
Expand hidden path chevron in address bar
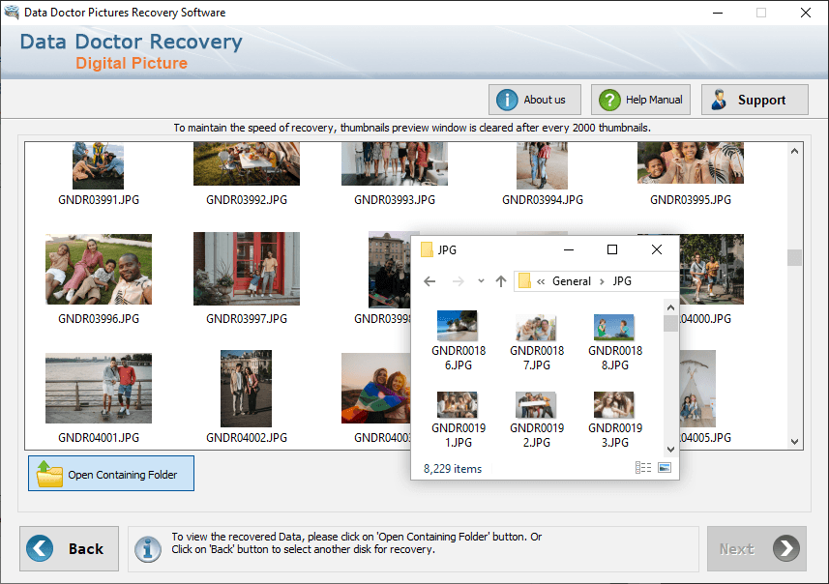(541, 281)
